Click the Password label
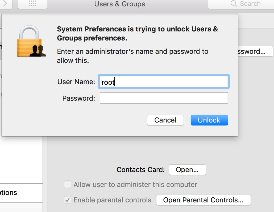This screenshot has width=274, height=212. pos(78,98)
